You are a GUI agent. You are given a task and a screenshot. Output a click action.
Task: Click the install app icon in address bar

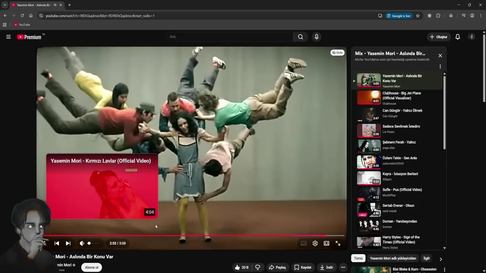point(380,16)
